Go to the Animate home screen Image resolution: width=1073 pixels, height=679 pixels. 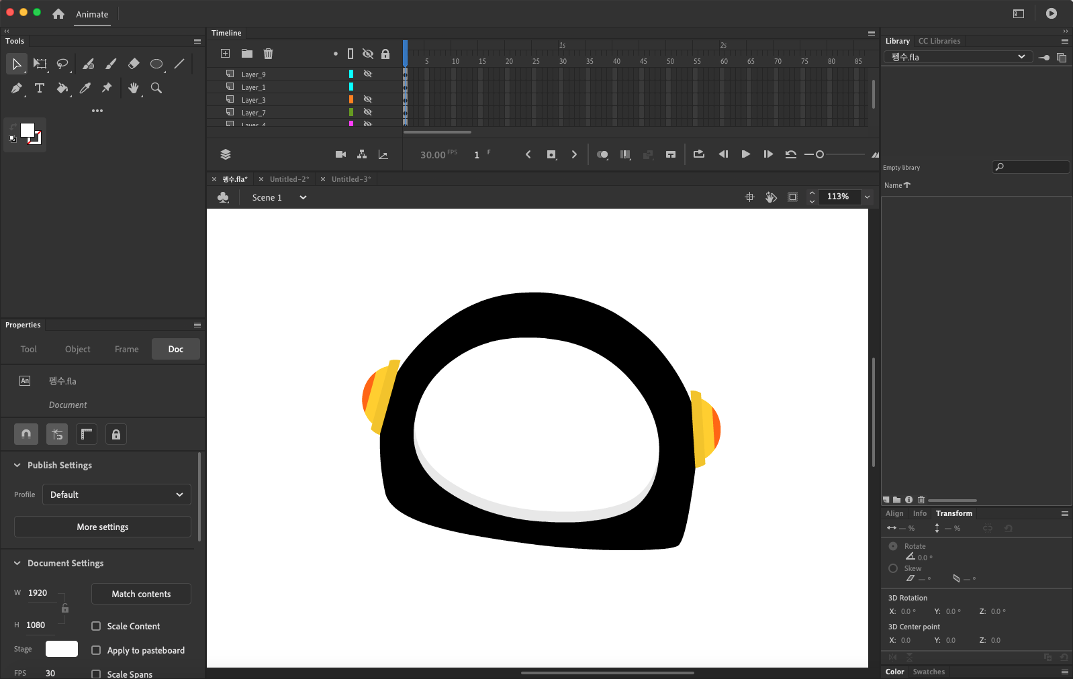pos(58,14)
